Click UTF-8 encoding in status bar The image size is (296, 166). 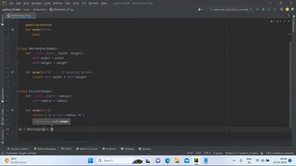[207, 153]
